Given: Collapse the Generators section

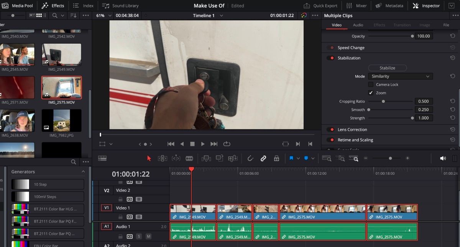Looking at the screenshot, I should [x=83, y=172].
